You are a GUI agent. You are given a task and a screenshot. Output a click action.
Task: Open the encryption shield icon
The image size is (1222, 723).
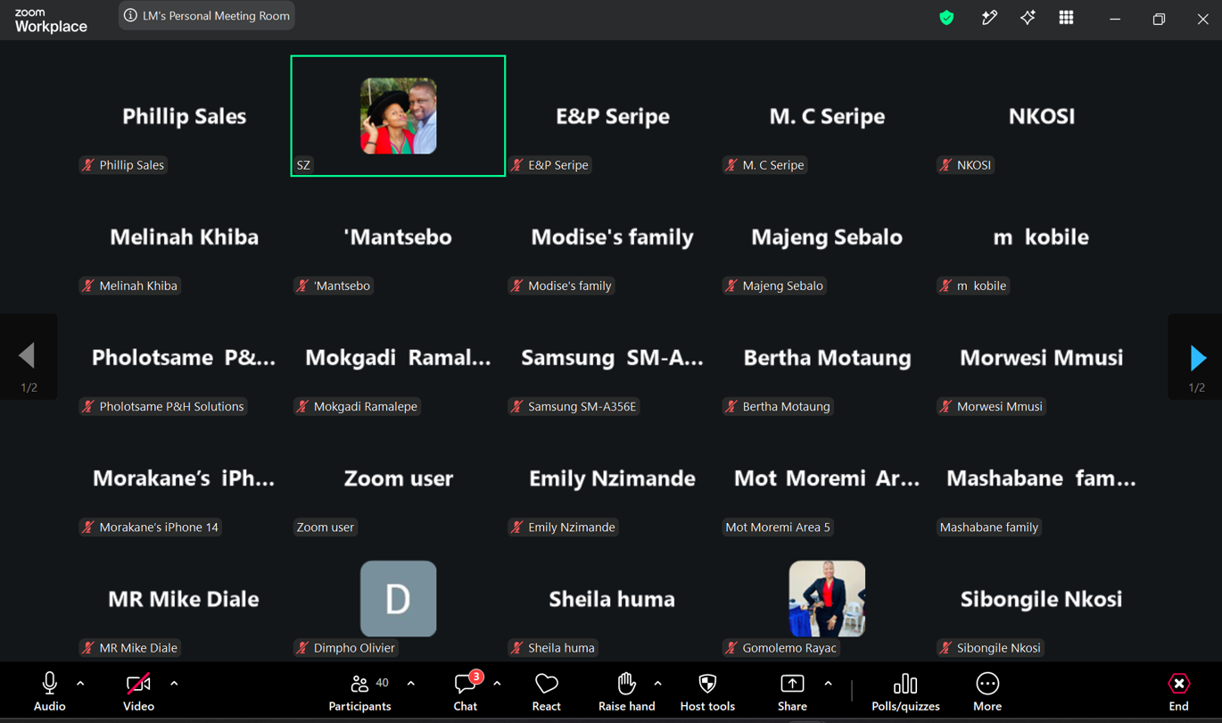coord(946,18)
